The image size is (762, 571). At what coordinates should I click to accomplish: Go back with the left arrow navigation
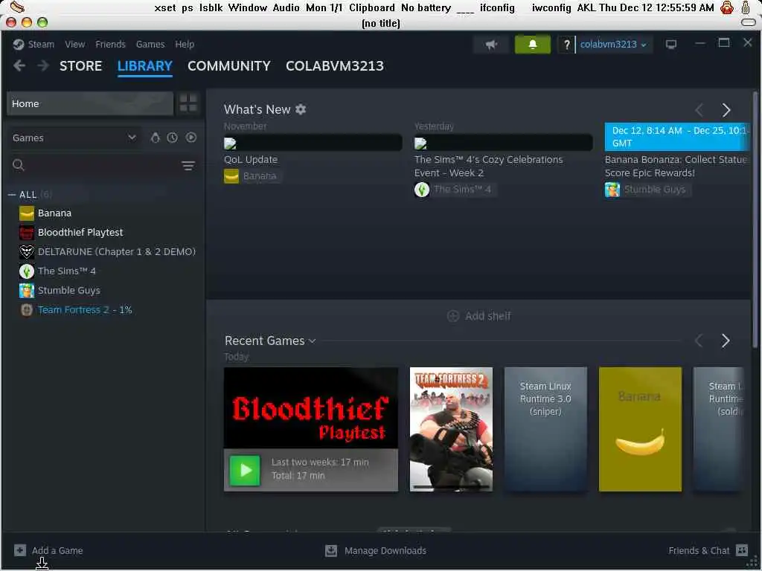(19, 65)
